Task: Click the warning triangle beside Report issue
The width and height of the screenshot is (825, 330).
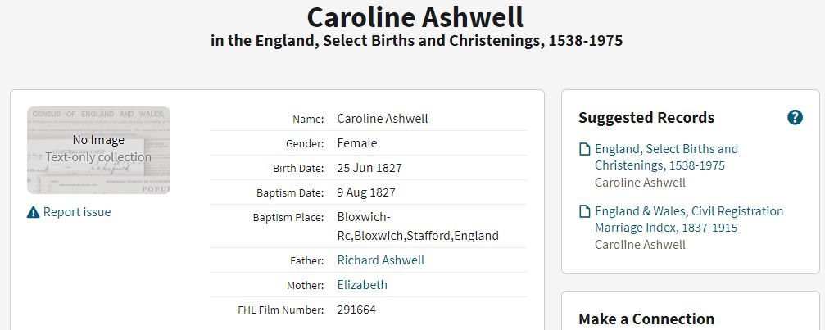Action: 33,212
